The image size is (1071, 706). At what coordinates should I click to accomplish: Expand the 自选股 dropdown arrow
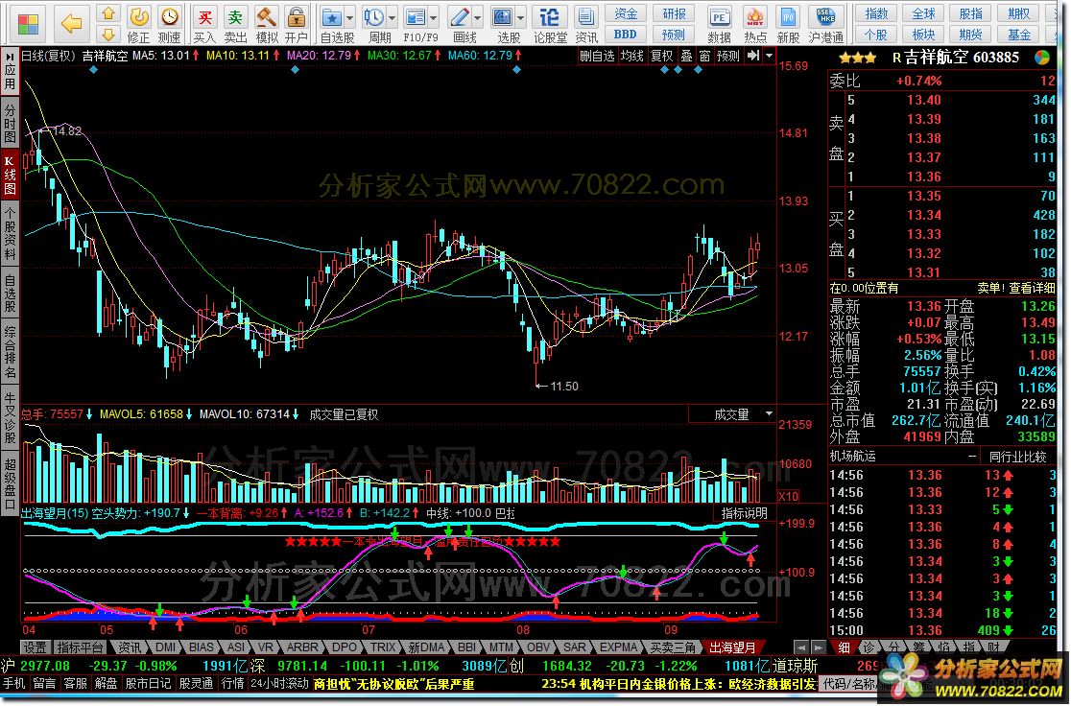pos(350,18)
